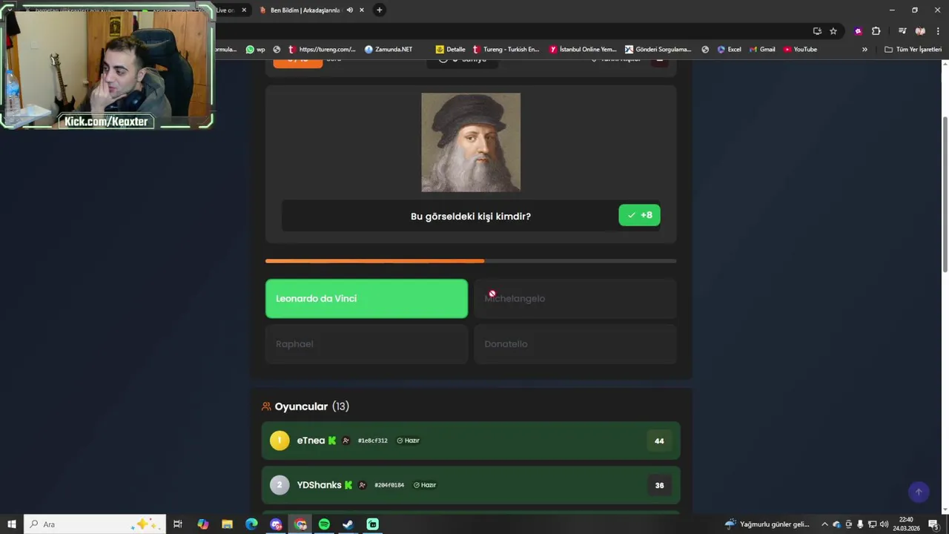The width and height of the screenshot is (949, 534).
Task: Open the media control icon in toolbar
Action: click(x=902, y=31)
